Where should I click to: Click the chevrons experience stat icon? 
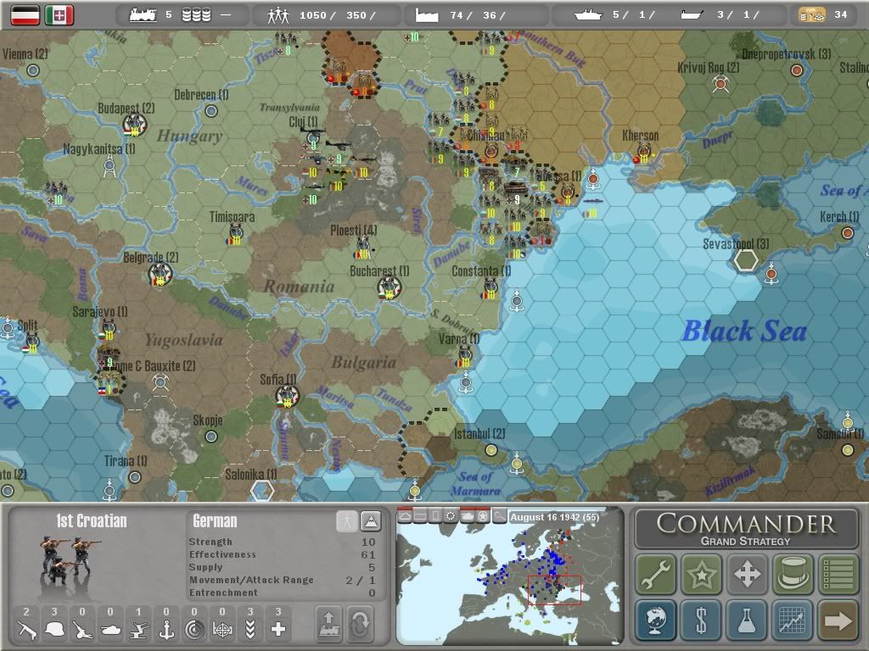(250, 630)
